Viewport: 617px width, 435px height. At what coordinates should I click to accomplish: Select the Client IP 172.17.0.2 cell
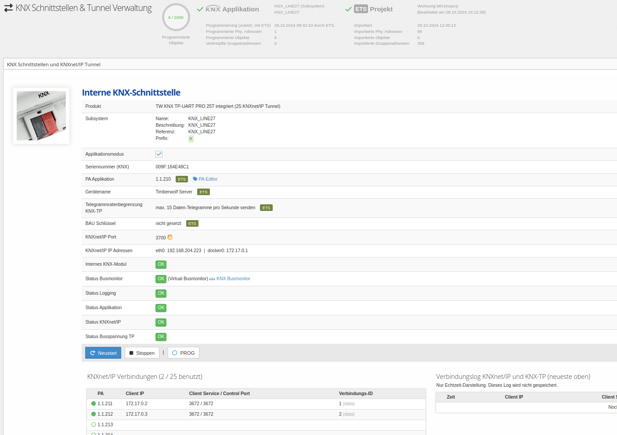coord(137,403)
